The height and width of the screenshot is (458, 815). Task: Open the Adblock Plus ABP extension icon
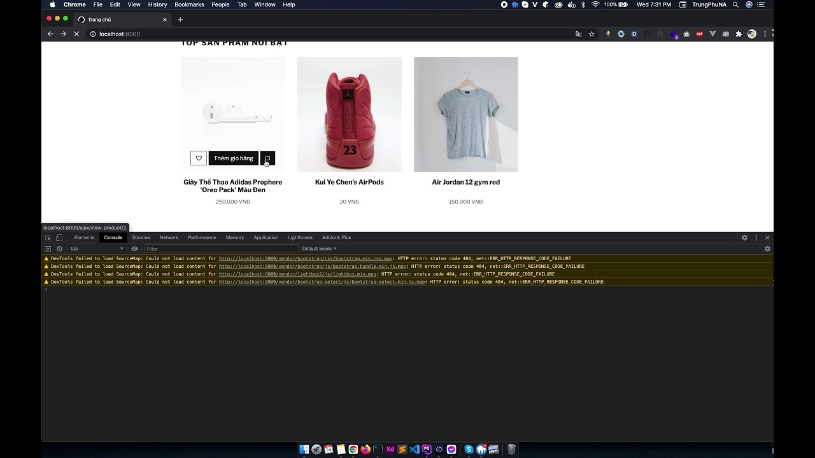(x=699, y=34)
